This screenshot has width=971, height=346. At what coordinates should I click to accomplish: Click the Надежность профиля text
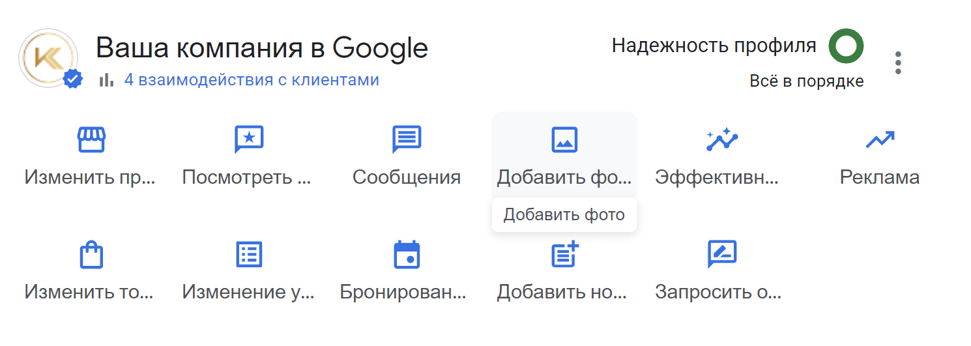coord(714,46)
